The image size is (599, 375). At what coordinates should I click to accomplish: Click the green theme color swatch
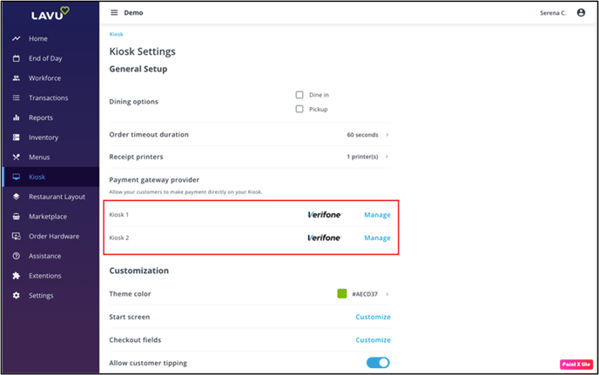click(342, 294)
